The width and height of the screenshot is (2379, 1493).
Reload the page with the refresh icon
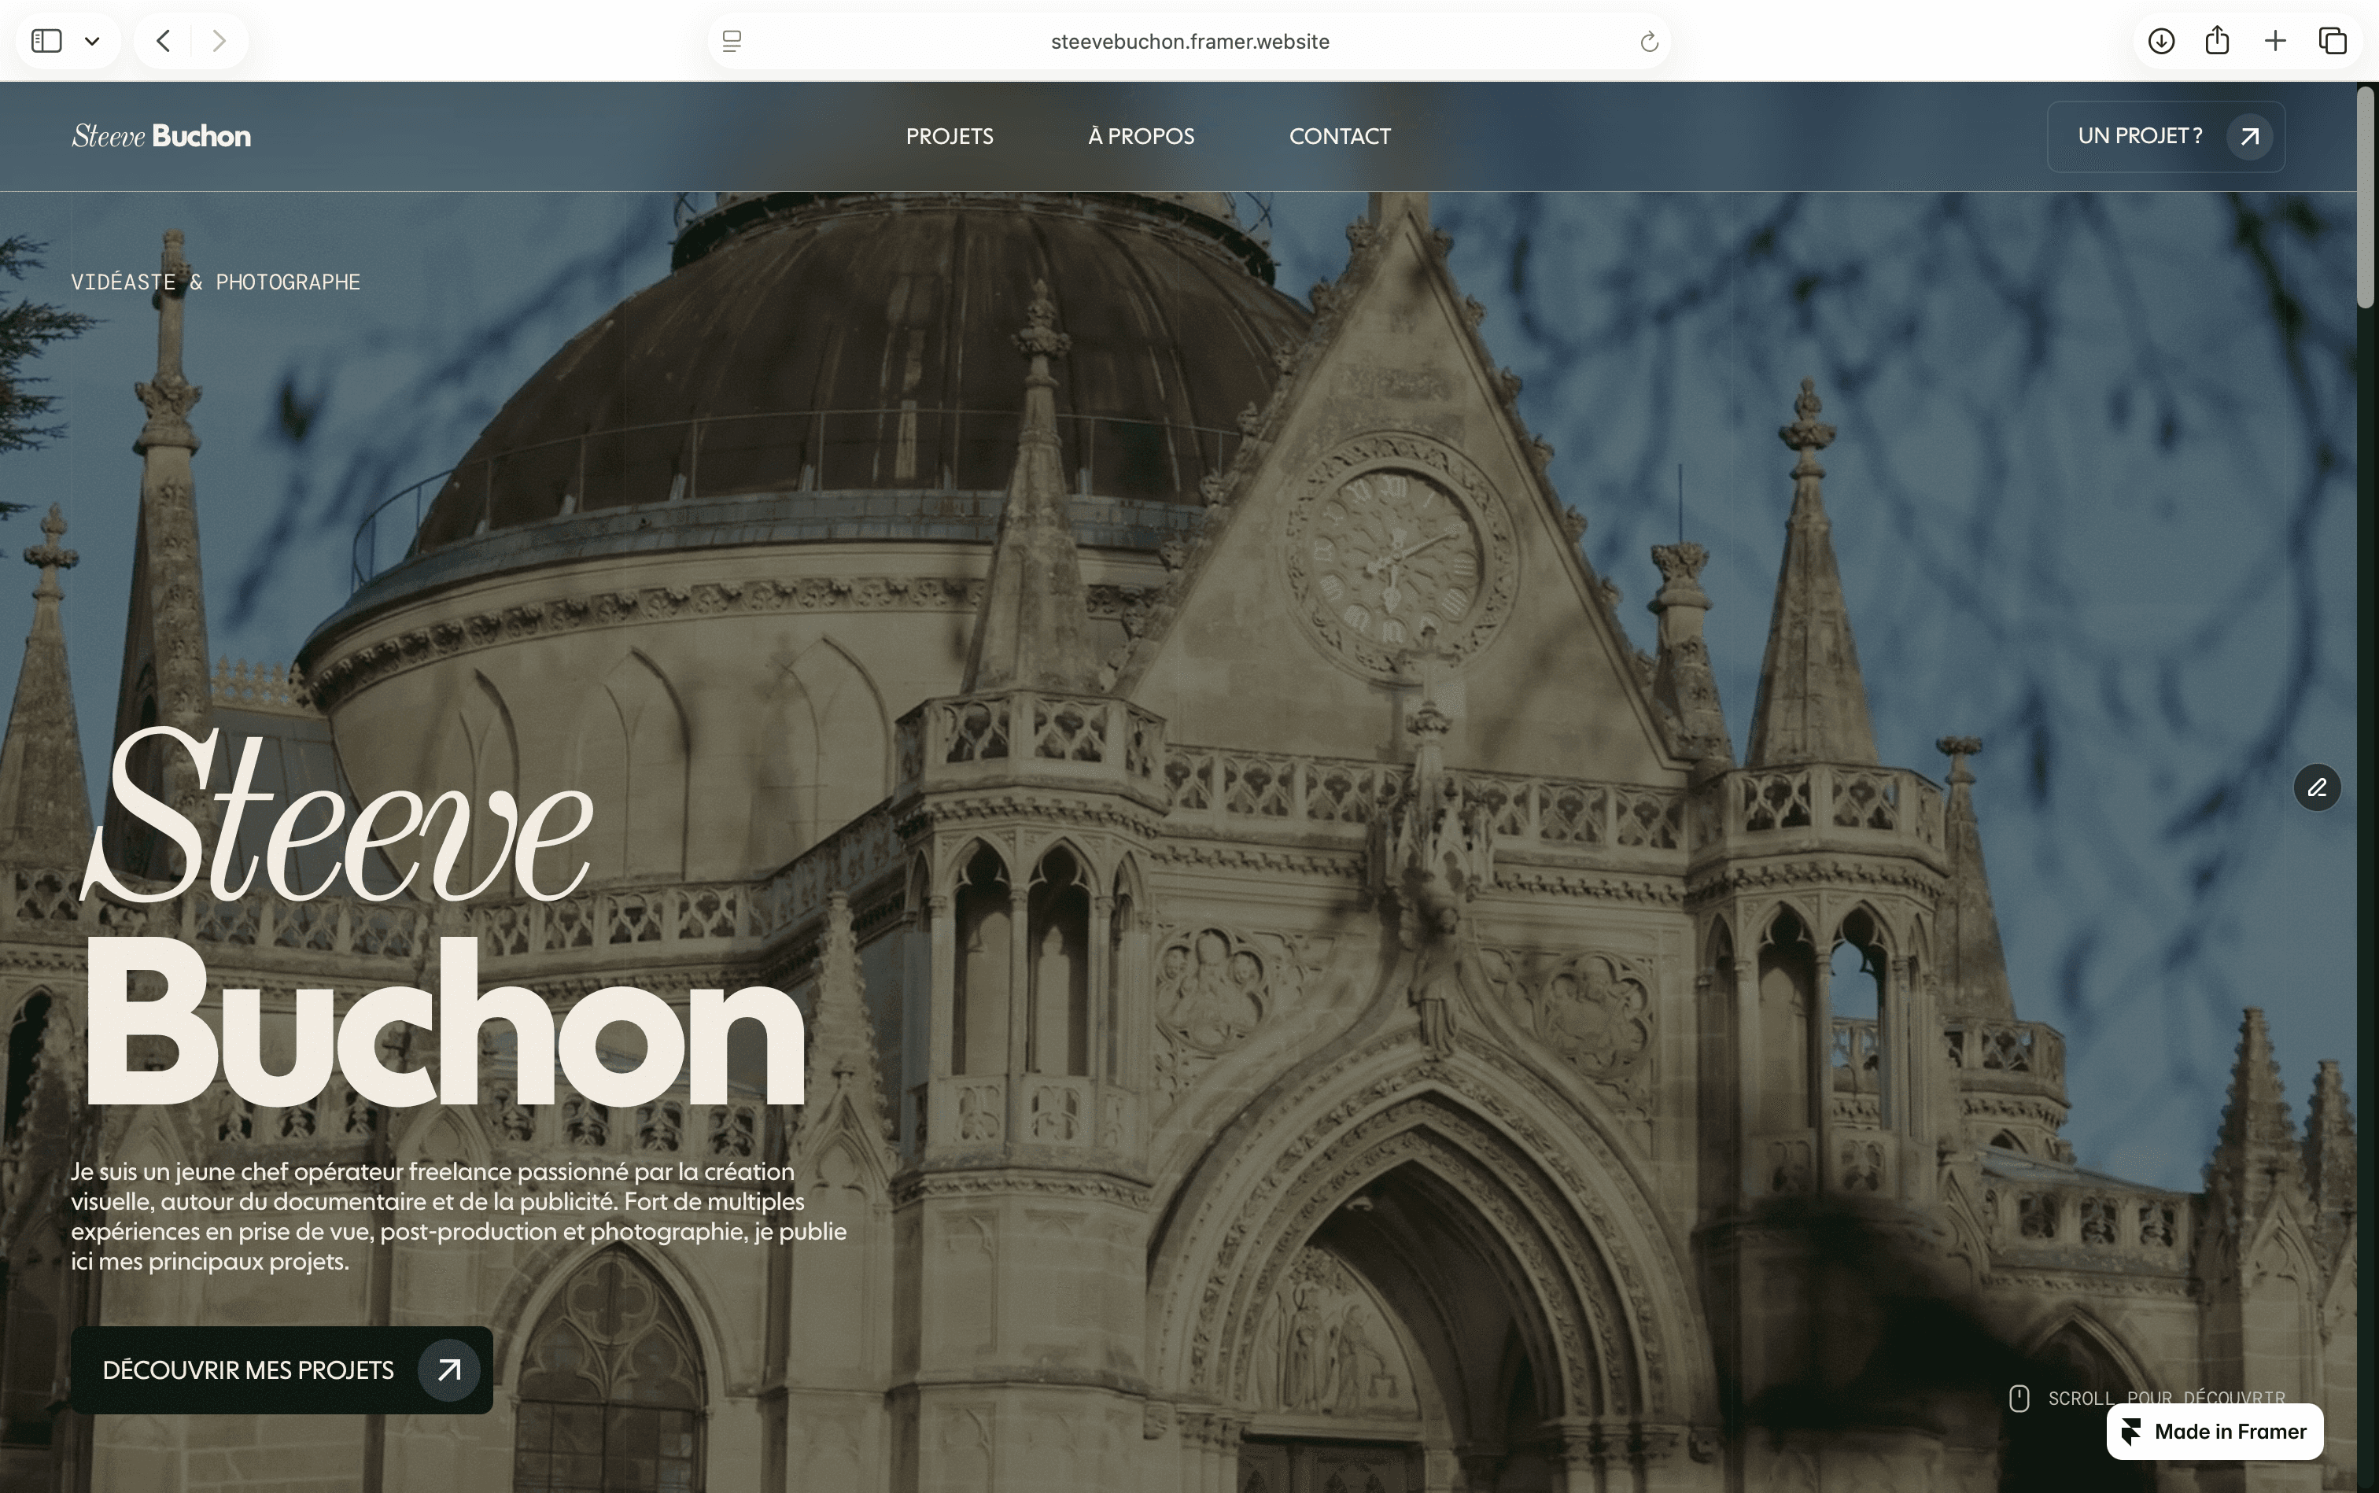click(1648, 40)
